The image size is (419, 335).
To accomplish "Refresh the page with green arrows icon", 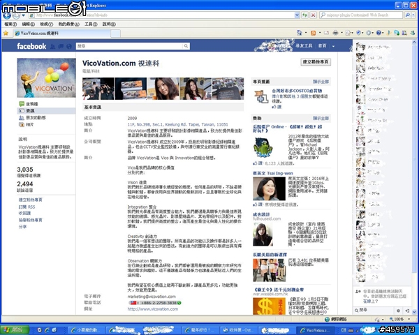I will point(305,15).
